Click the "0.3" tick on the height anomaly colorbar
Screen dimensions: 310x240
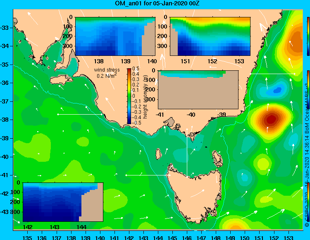coord(136,79)
